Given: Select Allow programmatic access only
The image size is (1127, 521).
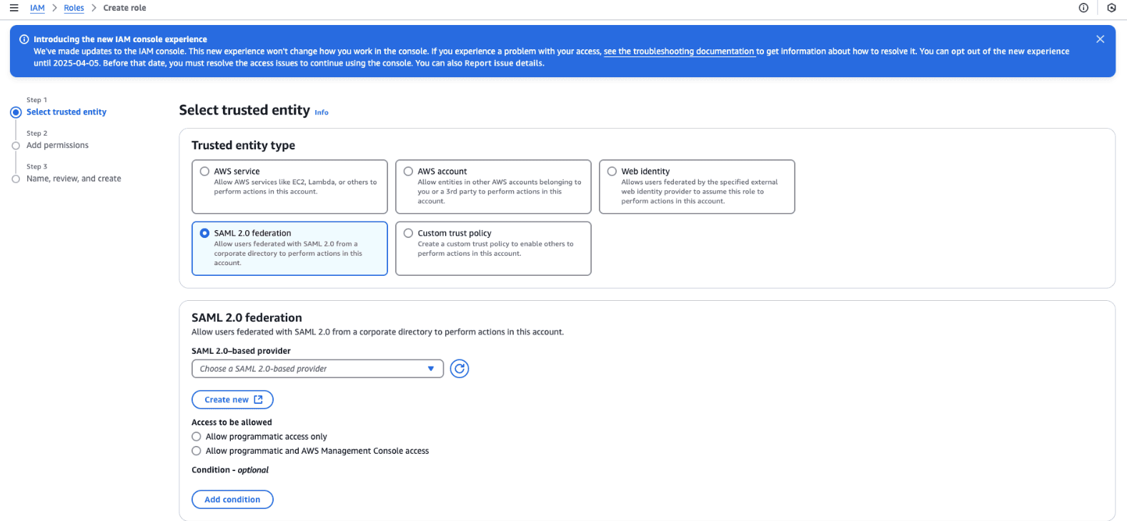Looking at the screenshot, I should point(197,437).
